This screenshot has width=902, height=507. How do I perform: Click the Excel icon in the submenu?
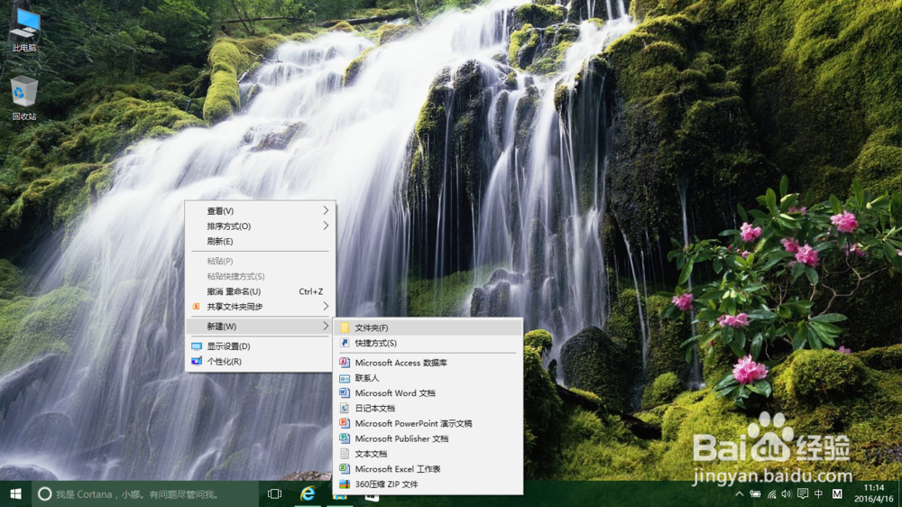coord(345,469)
